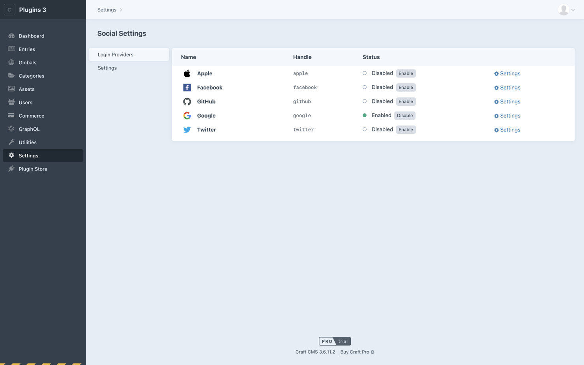Select the Utilities wrench icon

pyautogui.click(x=11, y=142)
